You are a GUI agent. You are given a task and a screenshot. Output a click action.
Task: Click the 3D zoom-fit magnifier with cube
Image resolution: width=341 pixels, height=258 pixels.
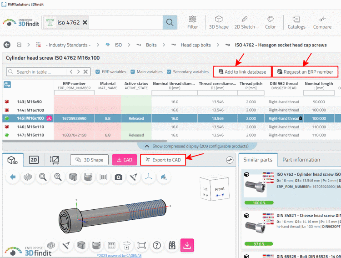(58, 177)
